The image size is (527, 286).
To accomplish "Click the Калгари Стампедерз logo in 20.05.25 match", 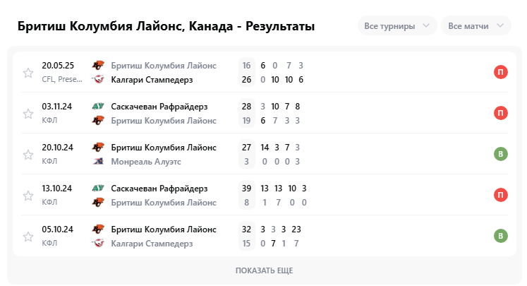I will coord(98,79).
